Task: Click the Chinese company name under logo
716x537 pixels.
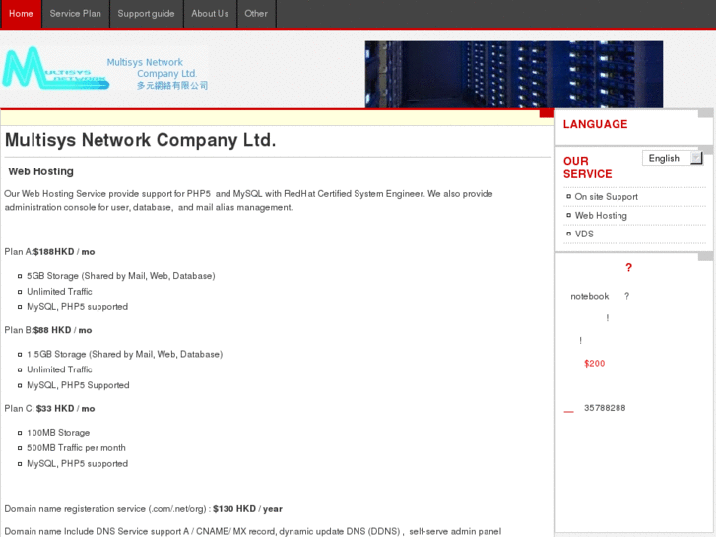Action: pyautogui.click(x=172, y=86)
